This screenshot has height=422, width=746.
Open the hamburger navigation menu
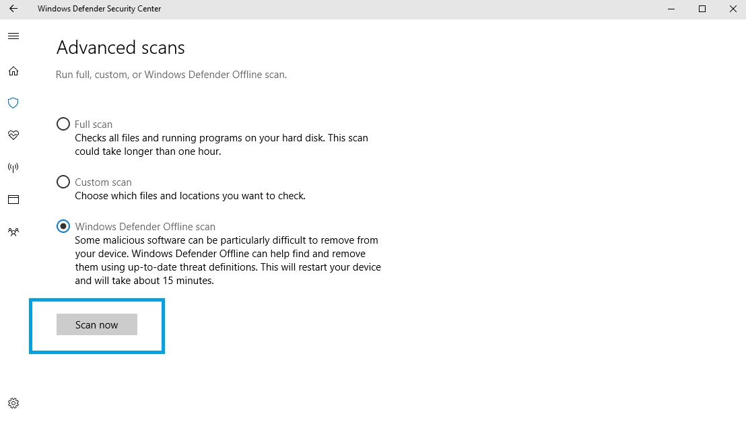click(x=13, y=36)
